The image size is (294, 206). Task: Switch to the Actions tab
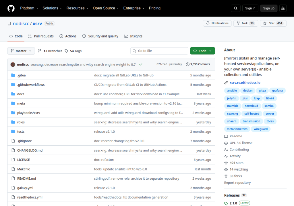pyautogui.click(x=68, y=36)
